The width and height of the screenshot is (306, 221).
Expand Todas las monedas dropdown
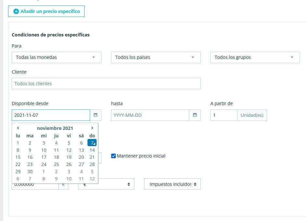coord(57,57)
